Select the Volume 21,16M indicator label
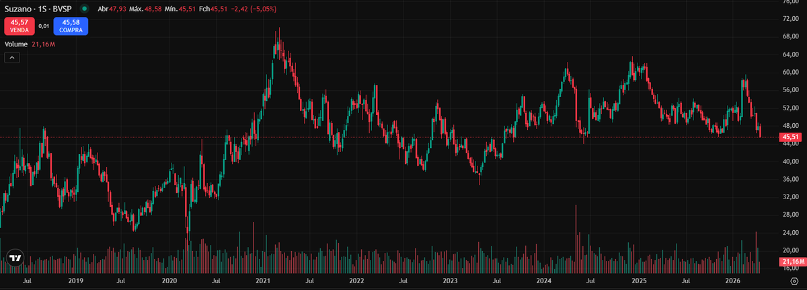807x290 pixels. [x=30, y=44]
